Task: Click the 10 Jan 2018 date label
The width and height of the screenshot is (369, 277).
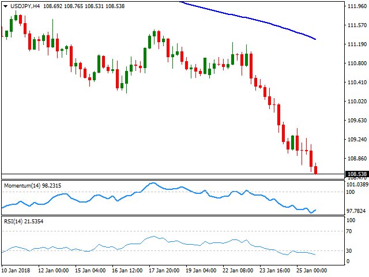Action: (x=16, y=270)
